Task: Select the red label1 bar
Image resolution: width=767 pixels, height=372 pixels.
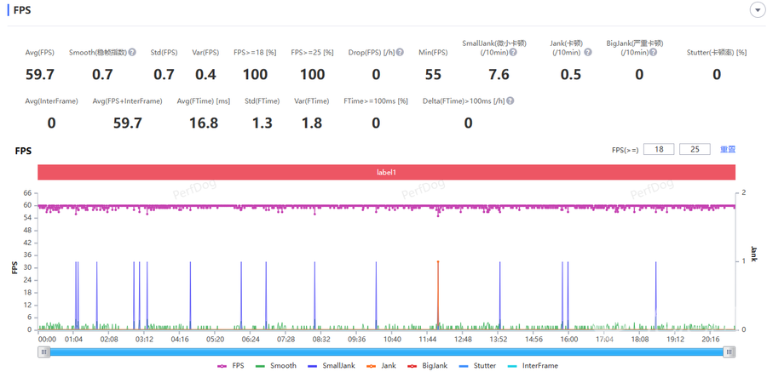Action: [386, 172]
